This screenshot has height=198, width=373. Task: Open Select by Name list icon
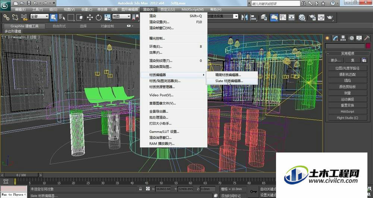[62, 18]
